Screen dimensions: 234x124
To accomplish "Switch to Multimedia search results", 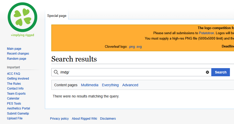I will 90,85.
